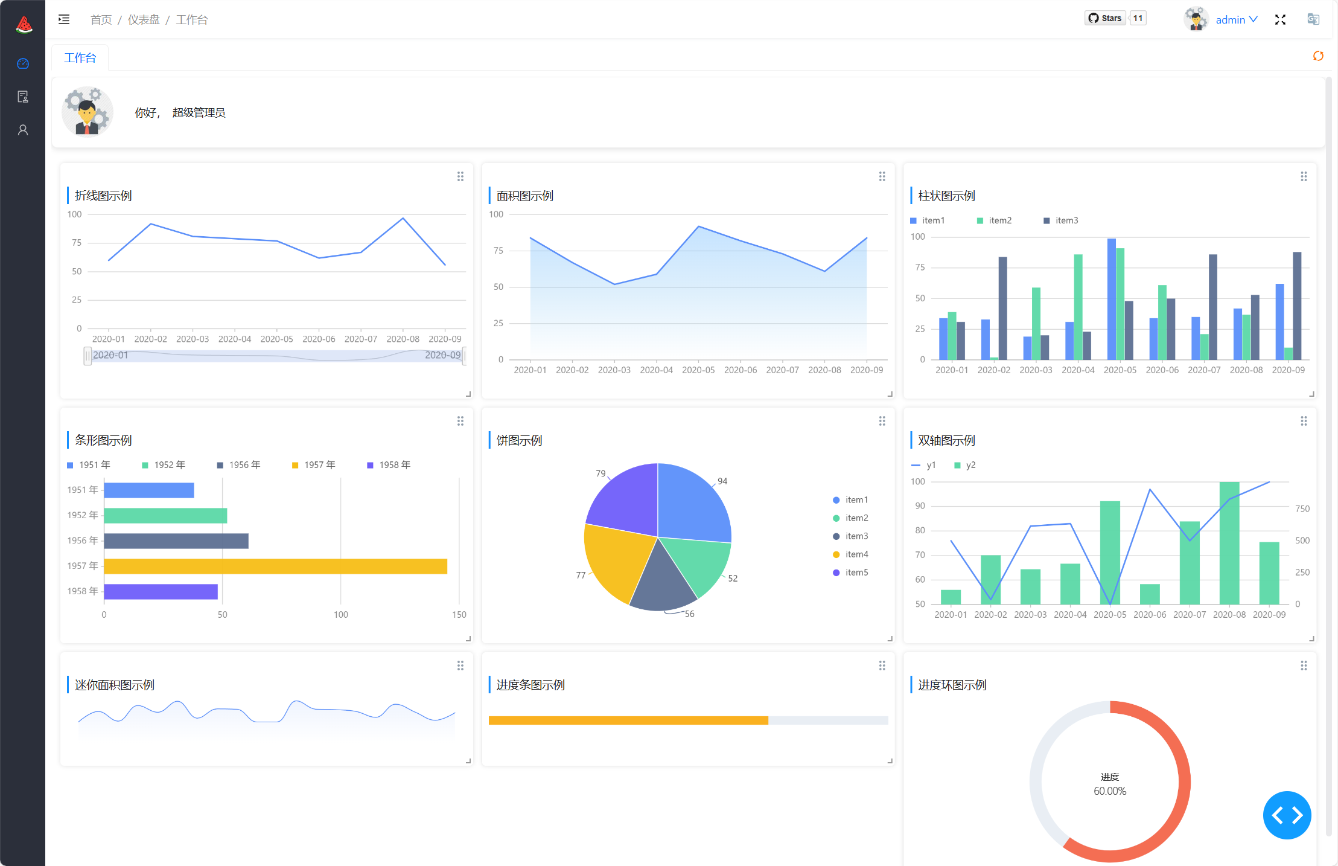The width and height of the screenshot is (1338, 866).
Task: Click the user profile sidebar icon
Action: [23, 130]
